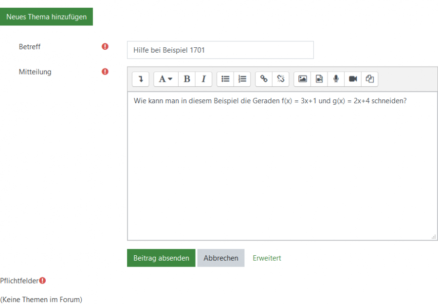
Task: Click the insert link icon
Action: (x=264, y=79)
